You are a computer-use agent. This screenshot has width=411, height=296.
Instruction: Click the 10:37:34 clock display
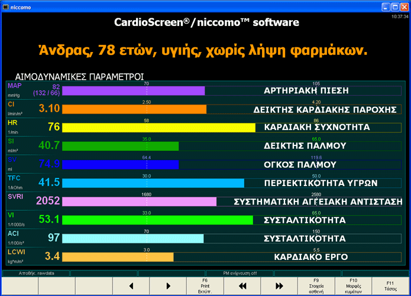(x=400, y=17)
